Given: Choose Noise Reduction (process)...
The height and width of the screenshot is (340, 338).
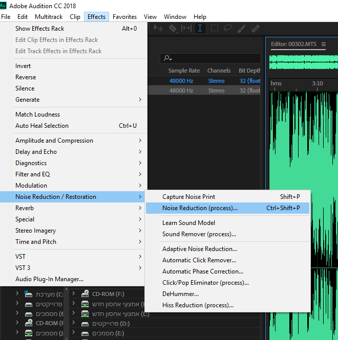Looking at the screenshot, I should [x=200, y=208].
